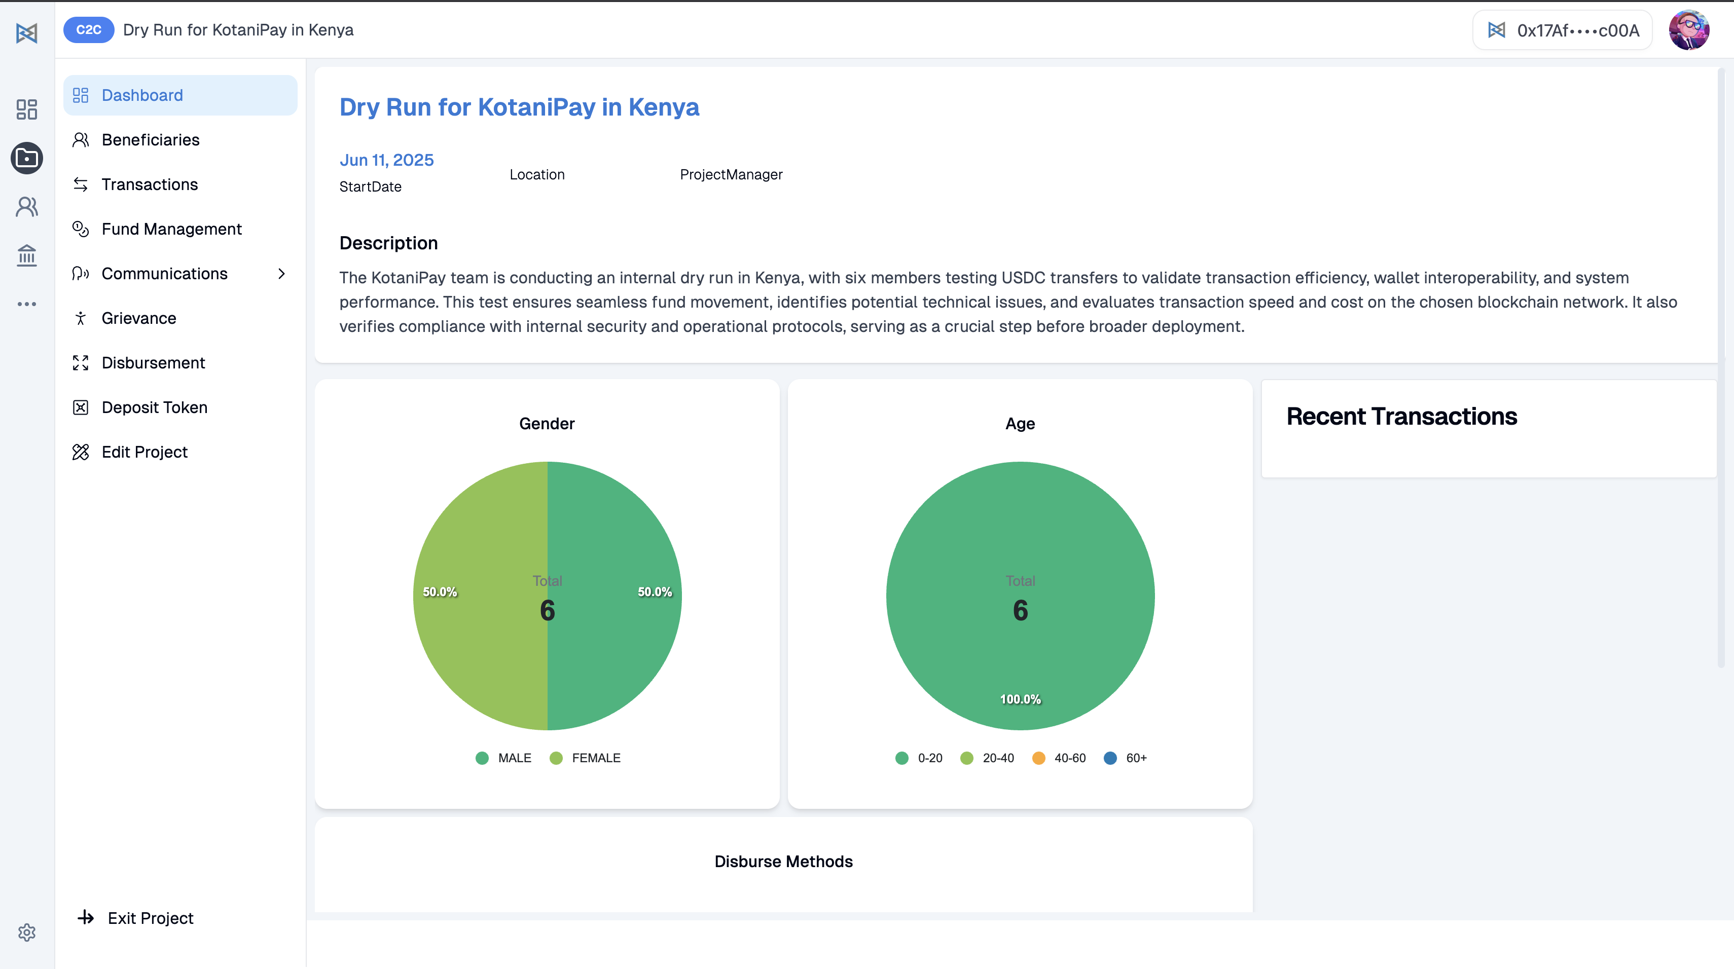This screenshot has height=969, width=1734.
Task: Click the 'Location' label
Action: coord(537,174)
